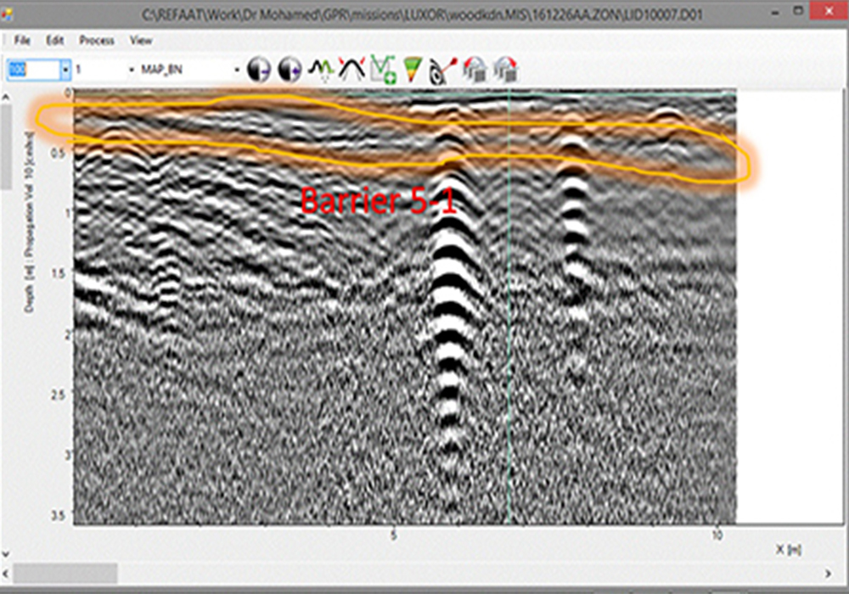Open the View menu
849x594 pixels.
(141, 40)
